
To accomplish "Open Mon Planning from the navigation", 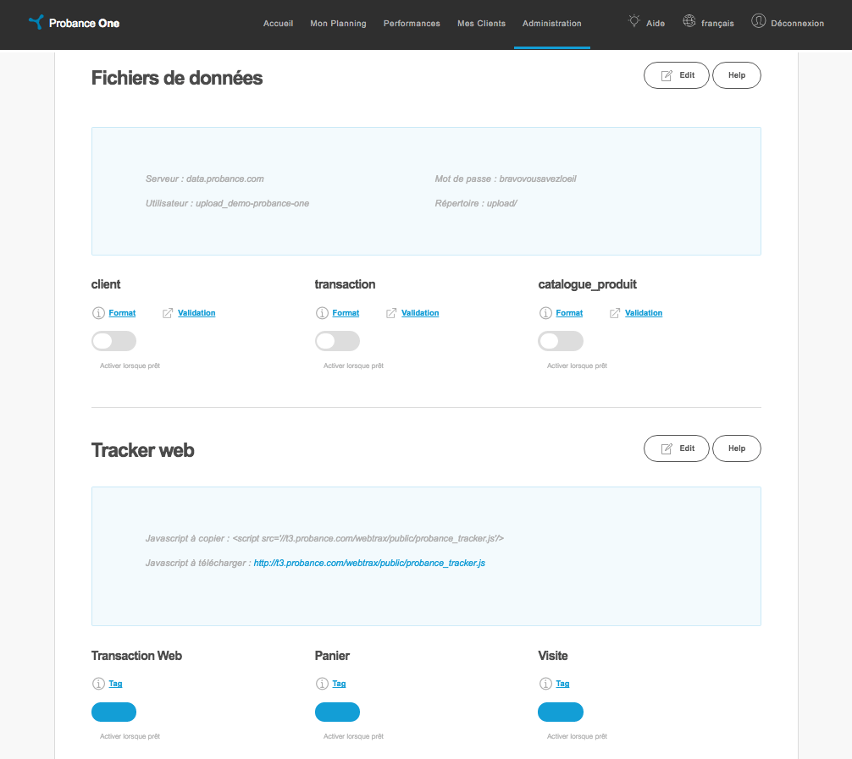I will (x=338, y=24).
